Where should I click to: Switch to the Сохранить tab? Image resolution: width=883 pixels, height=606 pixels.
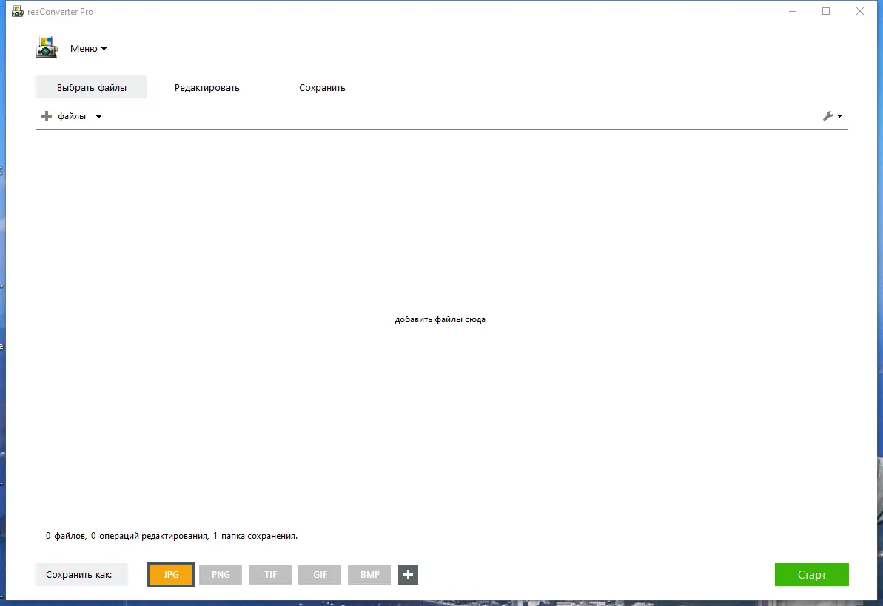321,87
